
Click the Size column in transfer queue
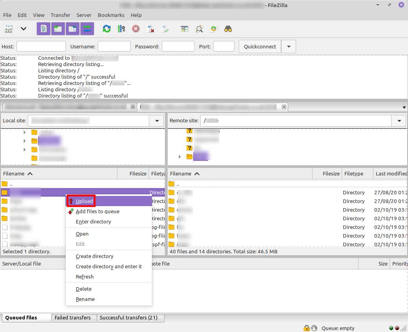(374, 264)
